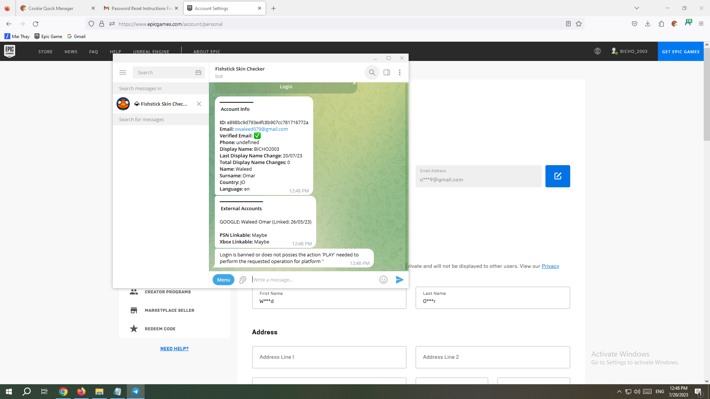Remove Fishstick Skin Checker search filter
Image resolution: width=710 pixels, height=399 pixels.
[x=199, y=104]
